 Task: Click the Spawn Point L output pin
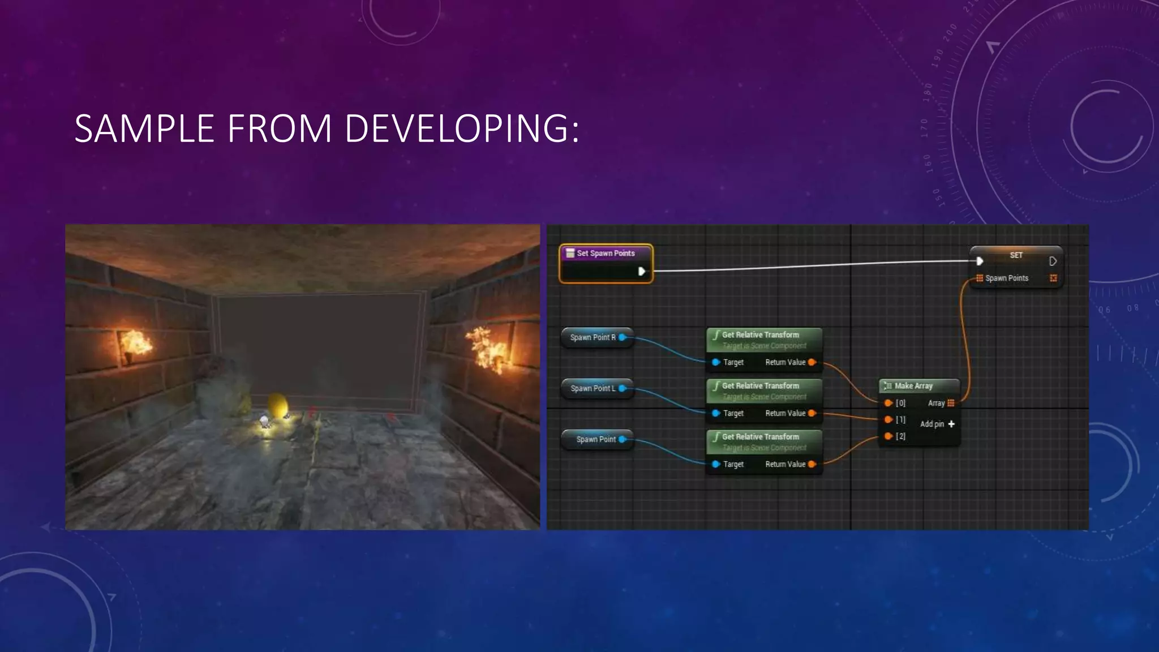622,388
